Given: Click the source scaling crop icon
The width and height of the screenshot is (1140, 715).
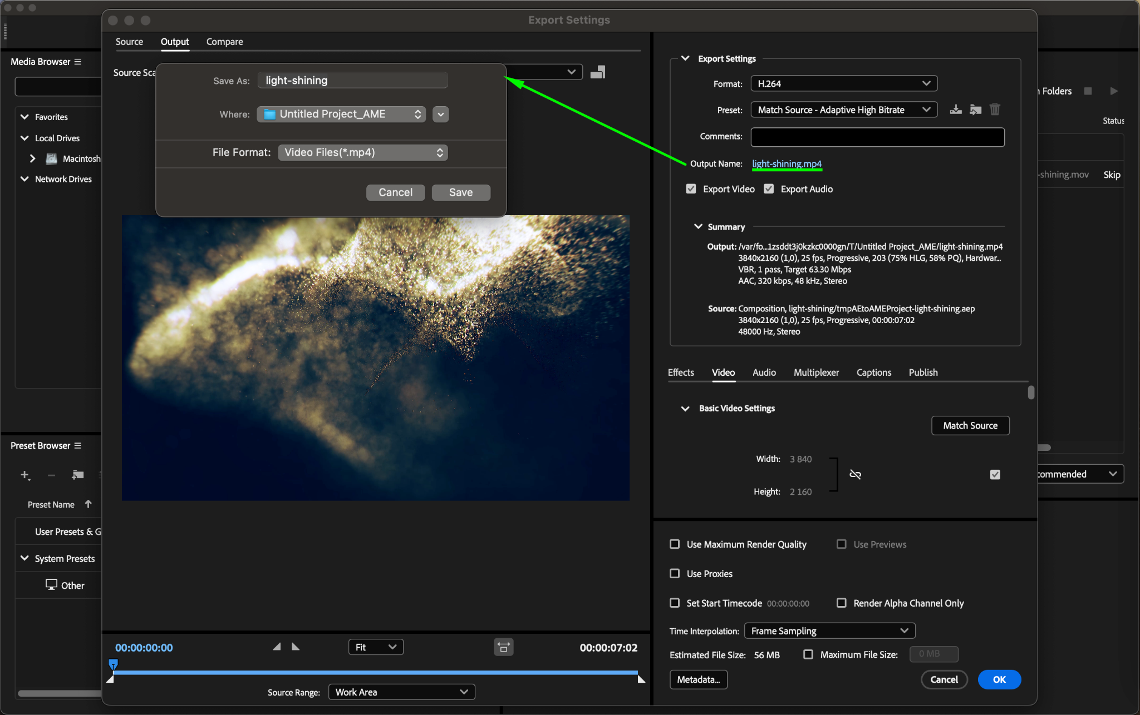Looking at the screenshot, I should pyautogui.click(x=597, y=72).
